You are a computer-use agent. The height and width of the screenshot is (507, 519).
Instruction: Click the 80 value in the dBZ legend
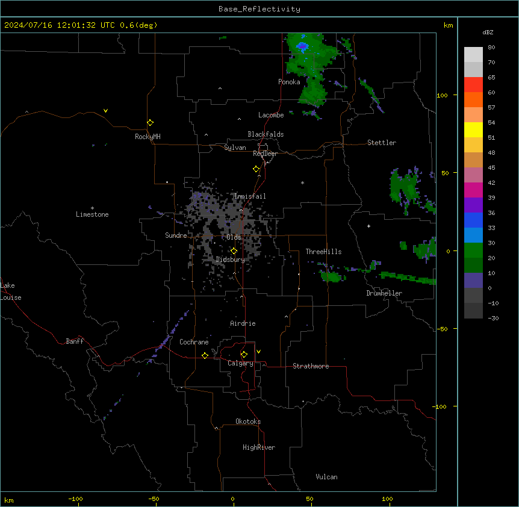pos(491,48)
